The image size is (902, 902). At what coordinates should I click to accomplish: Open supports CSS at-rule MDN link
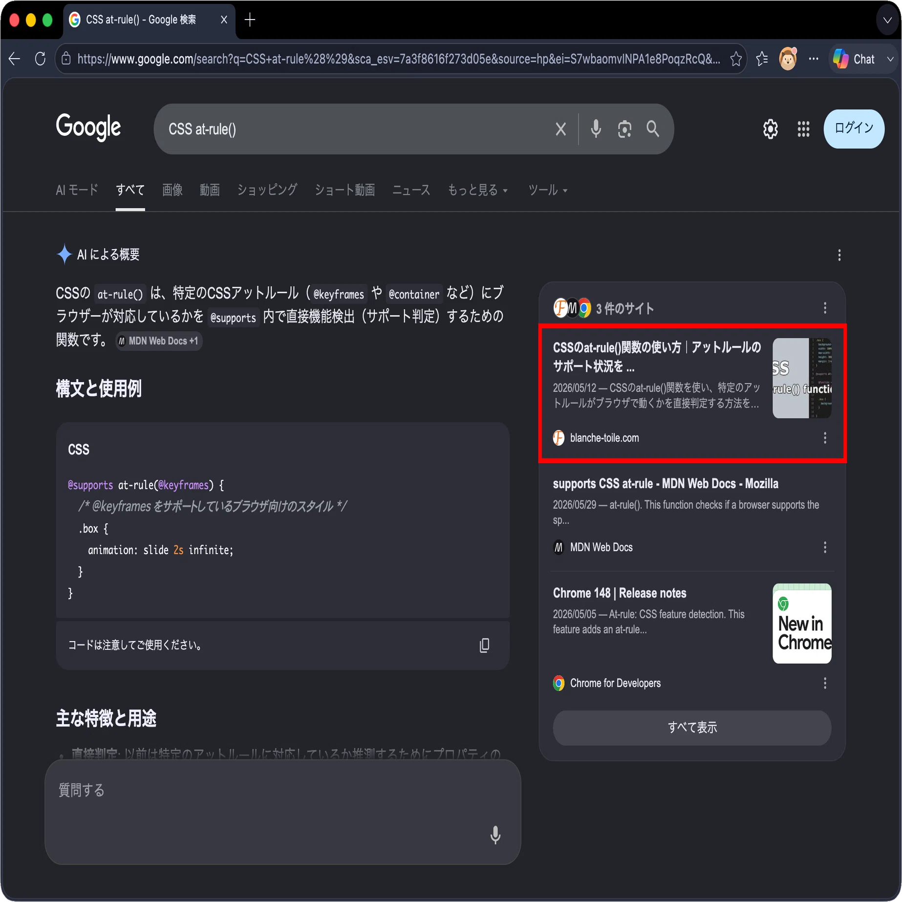point(666,484)
